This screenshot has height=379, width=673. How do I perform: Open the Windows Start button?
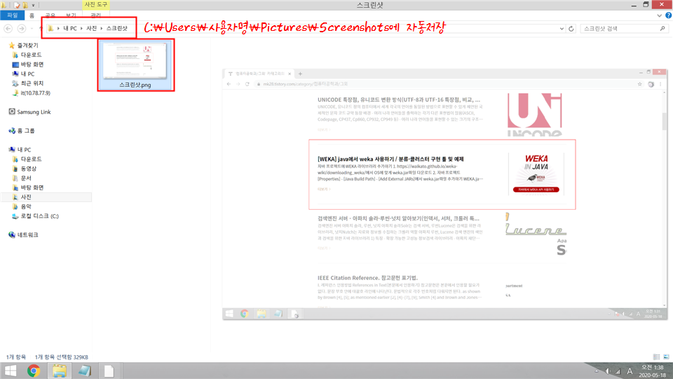10,371
